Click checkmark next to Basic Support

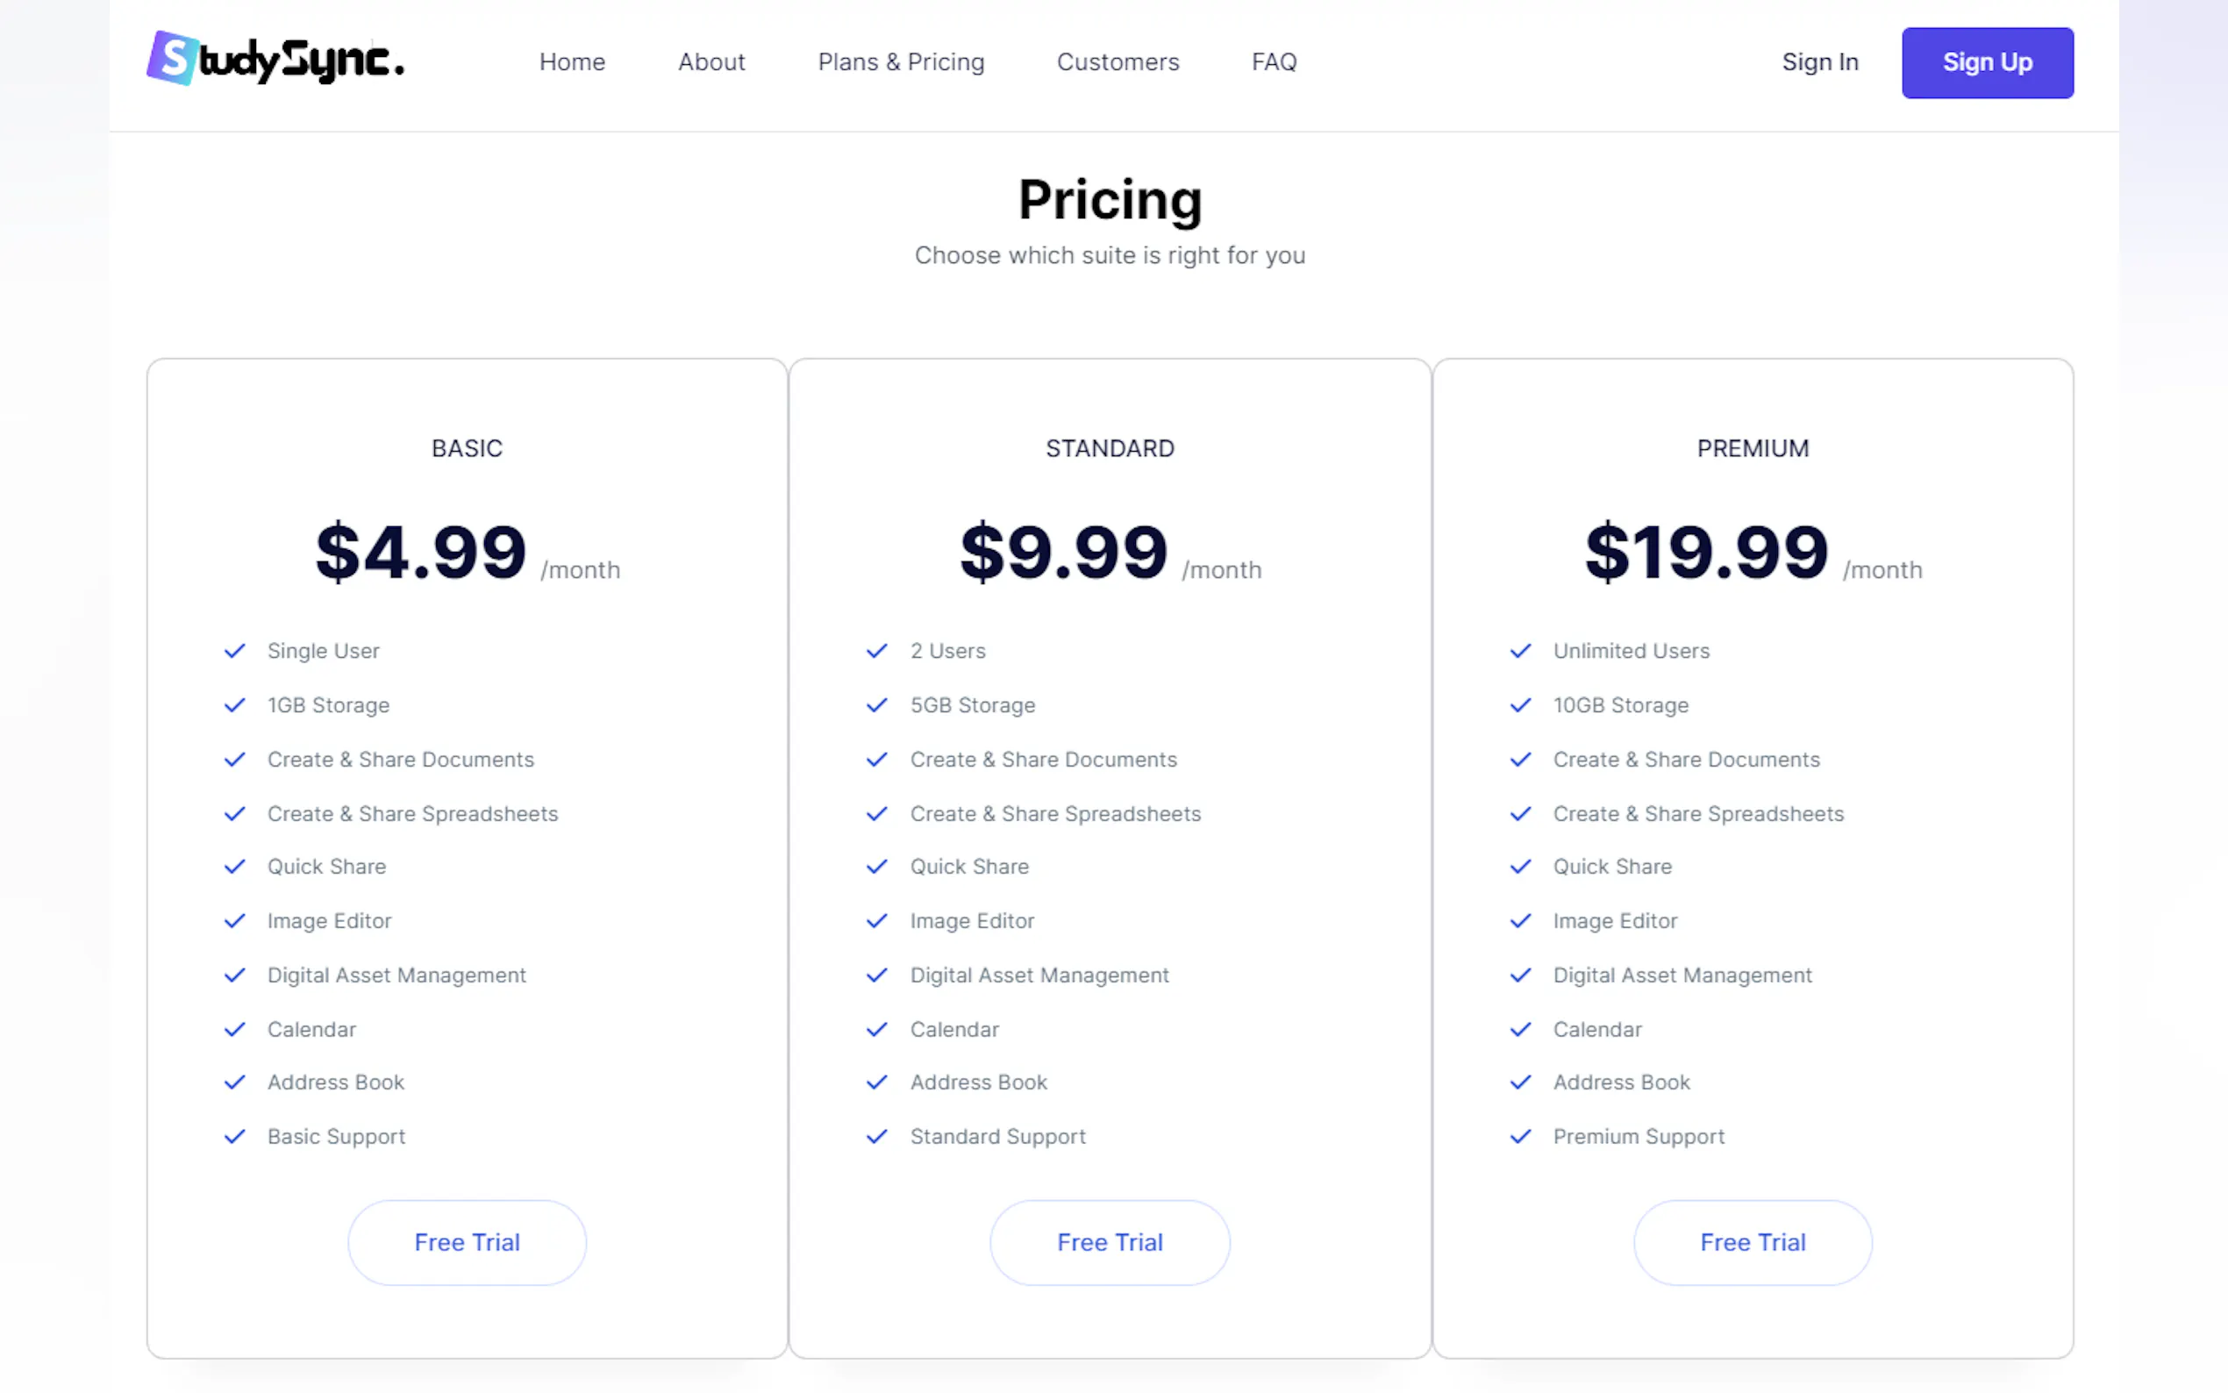[235, 1136]
